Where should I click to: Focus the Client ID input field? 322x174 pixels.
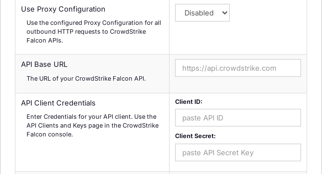(x=238, y=118)
